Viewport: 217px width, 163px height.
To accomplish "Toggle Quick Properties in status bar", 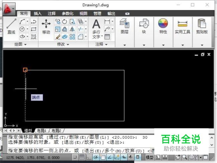I will point(138,157).
